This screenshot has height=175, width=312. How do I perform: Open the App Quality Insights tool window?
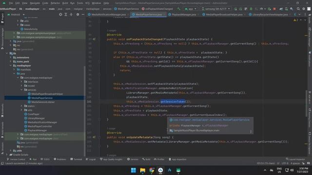point(111,159)
